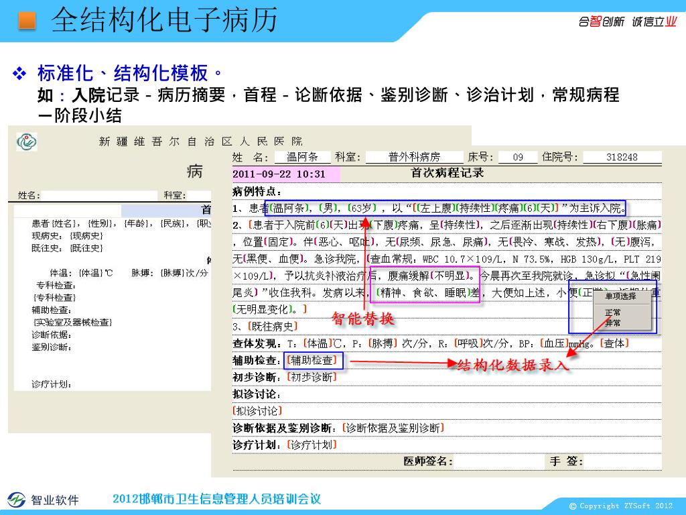Click the [不明显] field after 腹痛缓解
Screen dimensions: 686x515
451,276
